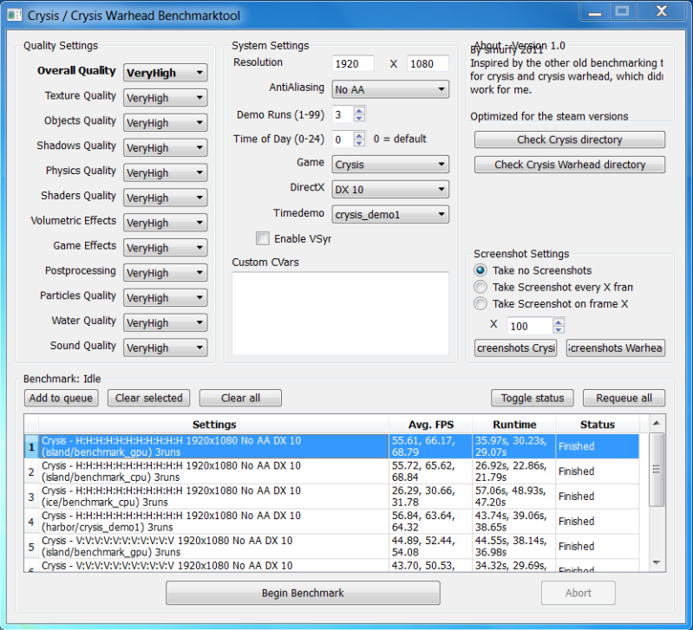Click the resolution width field 1920
The image size is (693, 630).
[353, 63]
